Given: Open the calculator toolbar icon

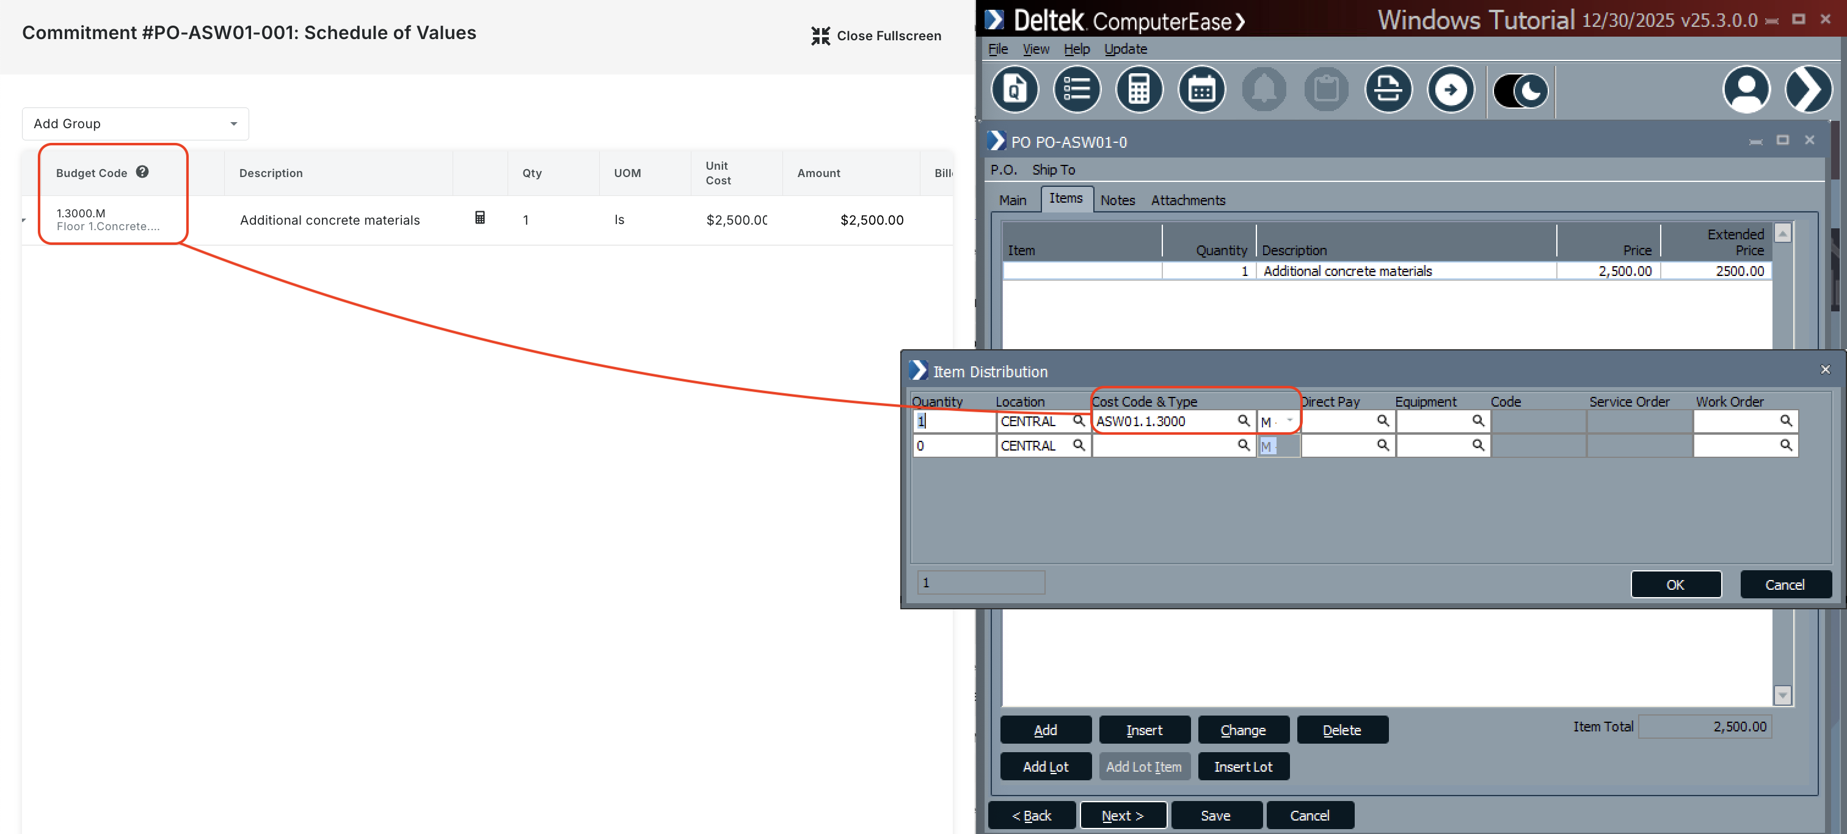Looking at the screenshot, I should point(1138,89).
